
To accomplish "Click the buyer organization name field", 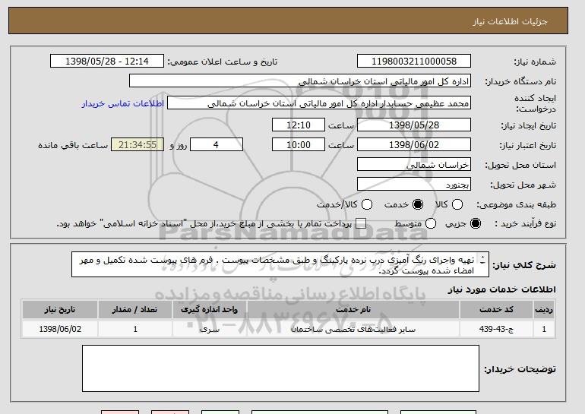I will (300, 81).
